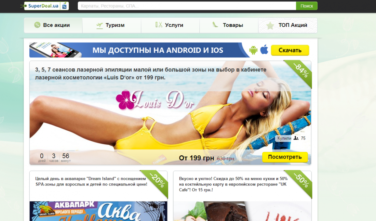Click the star icon for ТОП Акций
Image resolution: width=376 pixels, height=221 pixels.
coord(270,25)
